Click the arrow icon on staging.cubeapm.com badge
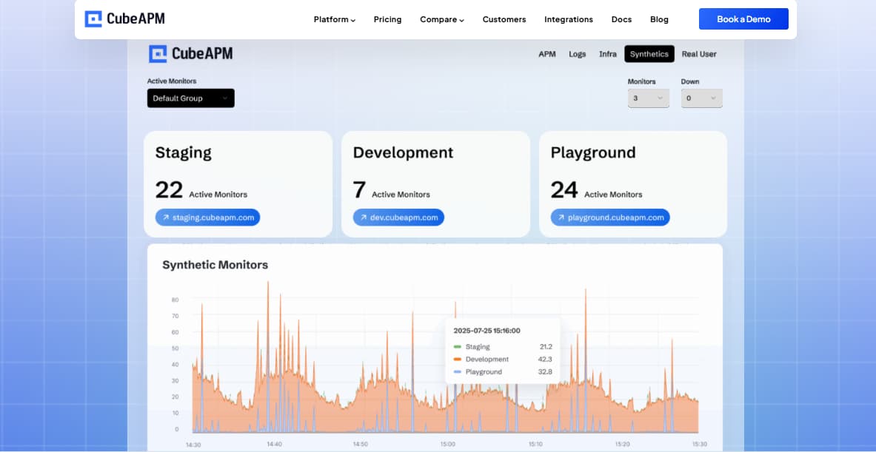 pyautogui.click(x=164, y=217)
